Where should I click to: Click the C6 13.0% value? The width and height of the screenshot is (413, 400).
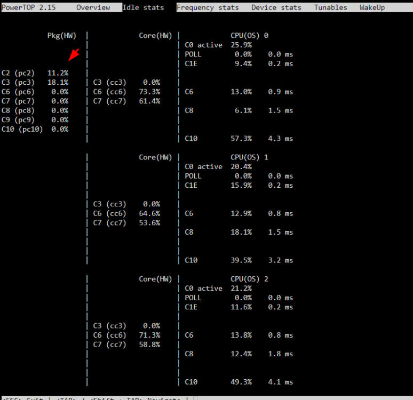(241, 92)
